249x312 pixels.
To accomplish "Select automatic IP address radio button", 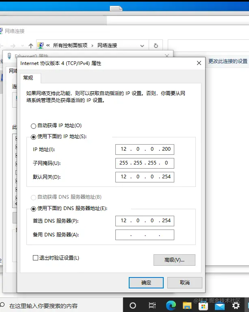I will [33, 126].
